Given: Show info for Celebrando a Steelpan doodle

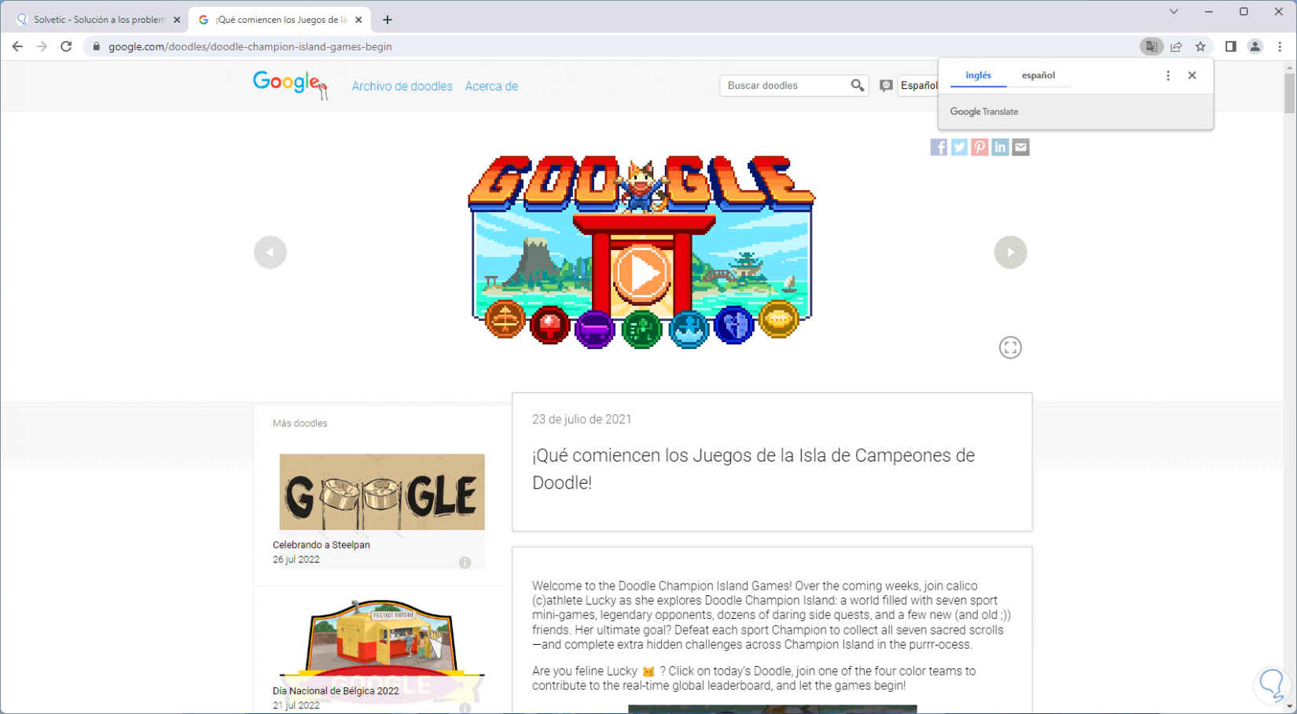Looking at the screenshot, I should [465, 562].
